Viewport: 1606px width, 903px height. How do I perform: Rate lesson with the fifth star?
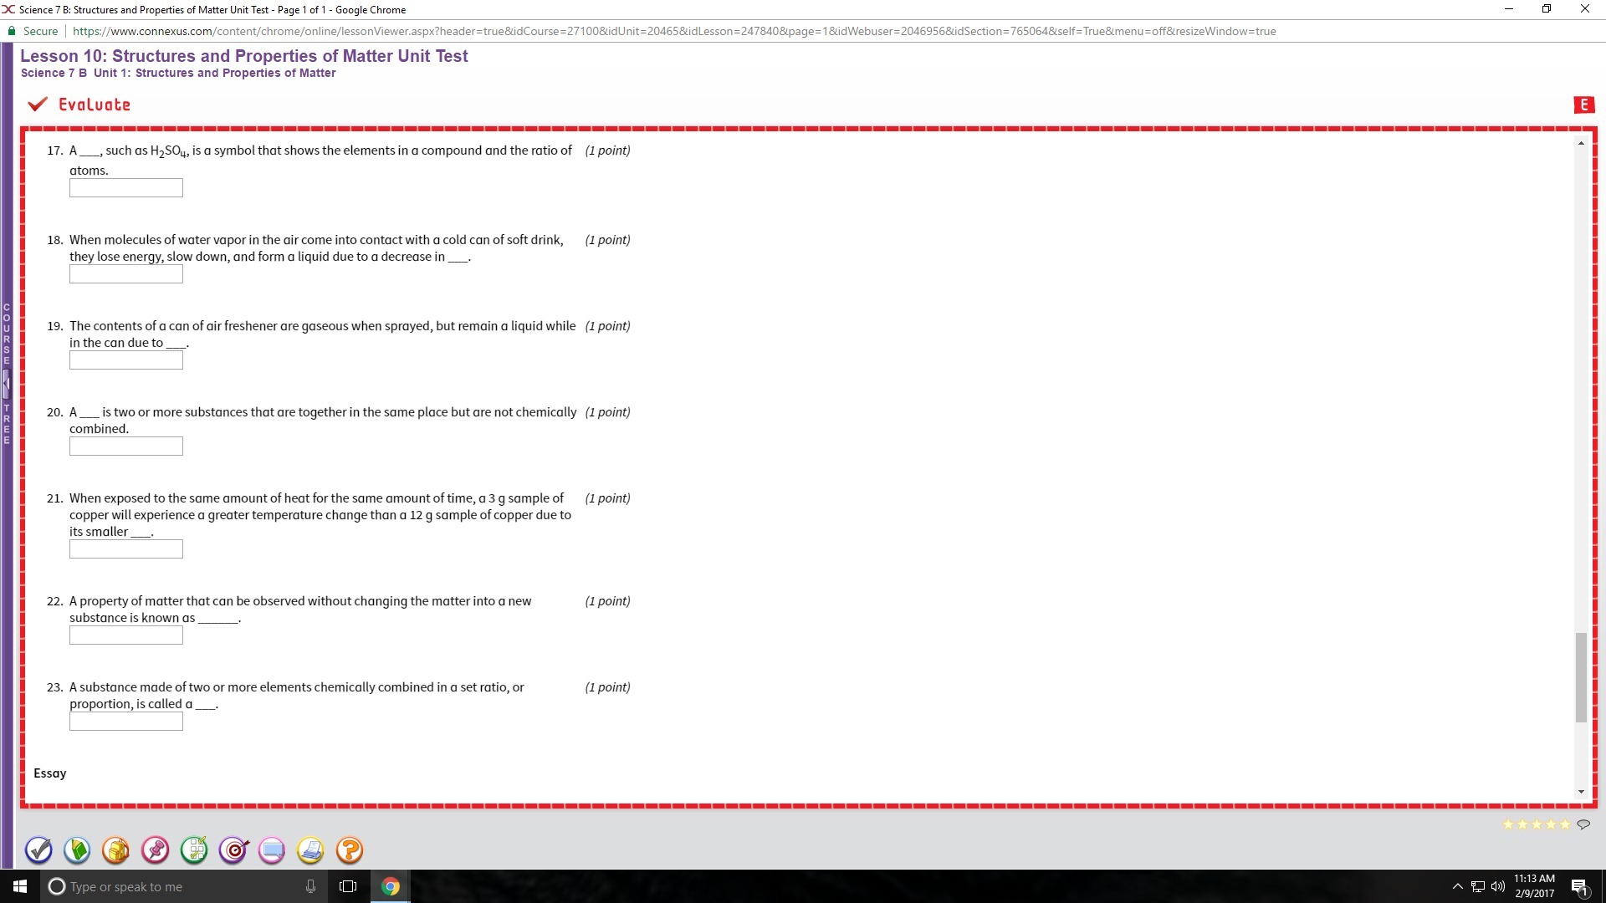[x=1565, y=824]
